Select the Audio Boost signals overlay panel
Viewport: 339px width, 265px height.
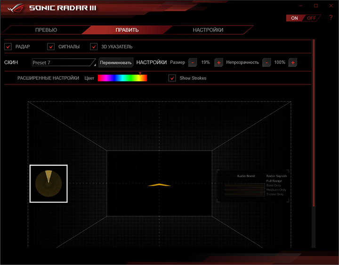(x=253, y=186)
